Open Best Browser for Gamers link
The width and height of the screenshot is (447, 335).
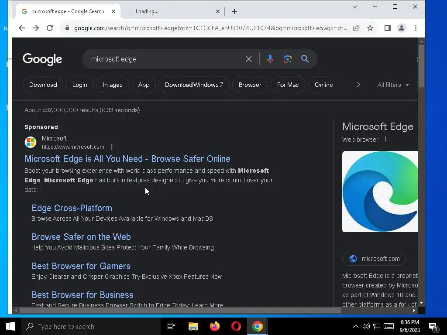(81, 266)
